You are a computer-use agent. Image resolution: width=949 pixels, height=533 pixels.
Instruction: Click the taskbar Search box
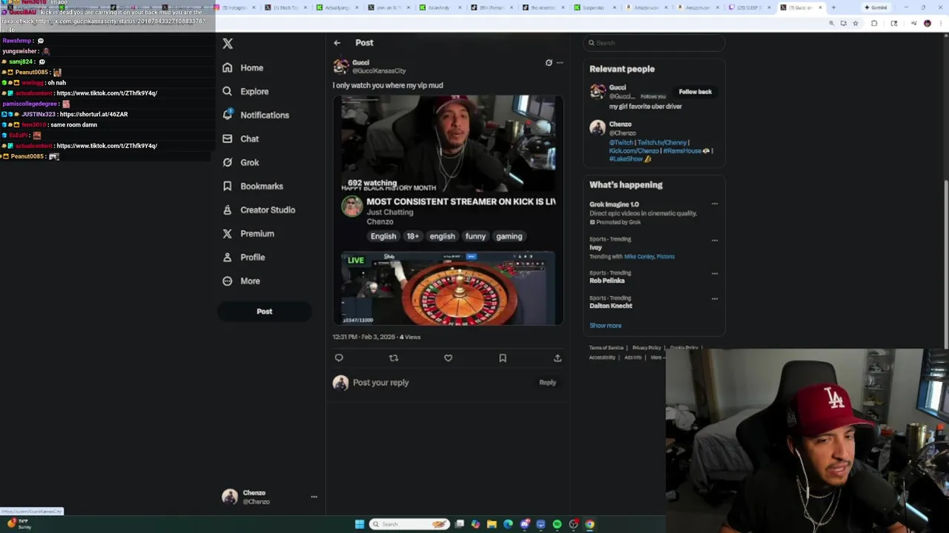coord(409,524)
